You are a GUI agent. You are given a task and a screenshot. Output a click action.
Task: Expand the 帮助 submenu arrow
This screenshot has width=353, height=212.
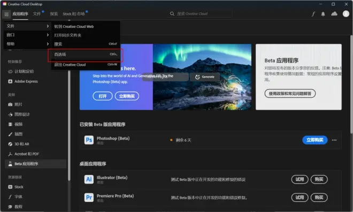click(48, 44)
